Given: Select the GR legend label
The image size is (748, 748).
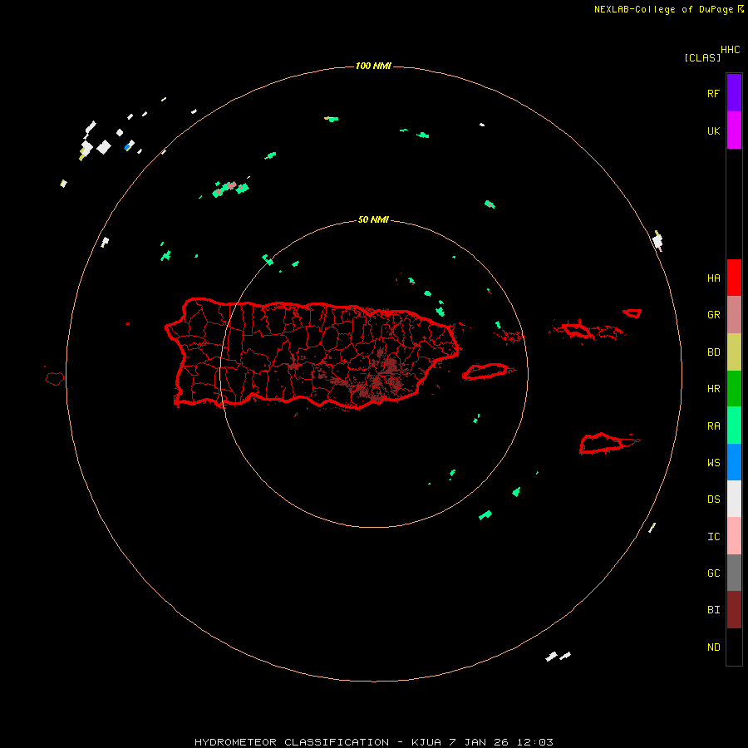Looking at the screenshot, I should [x=713, y=315].
